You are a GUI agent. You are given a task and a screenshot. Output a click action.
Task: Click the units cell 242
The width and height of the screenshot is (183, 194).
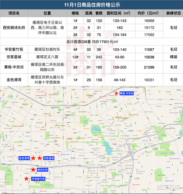click(x=99, y=57)
